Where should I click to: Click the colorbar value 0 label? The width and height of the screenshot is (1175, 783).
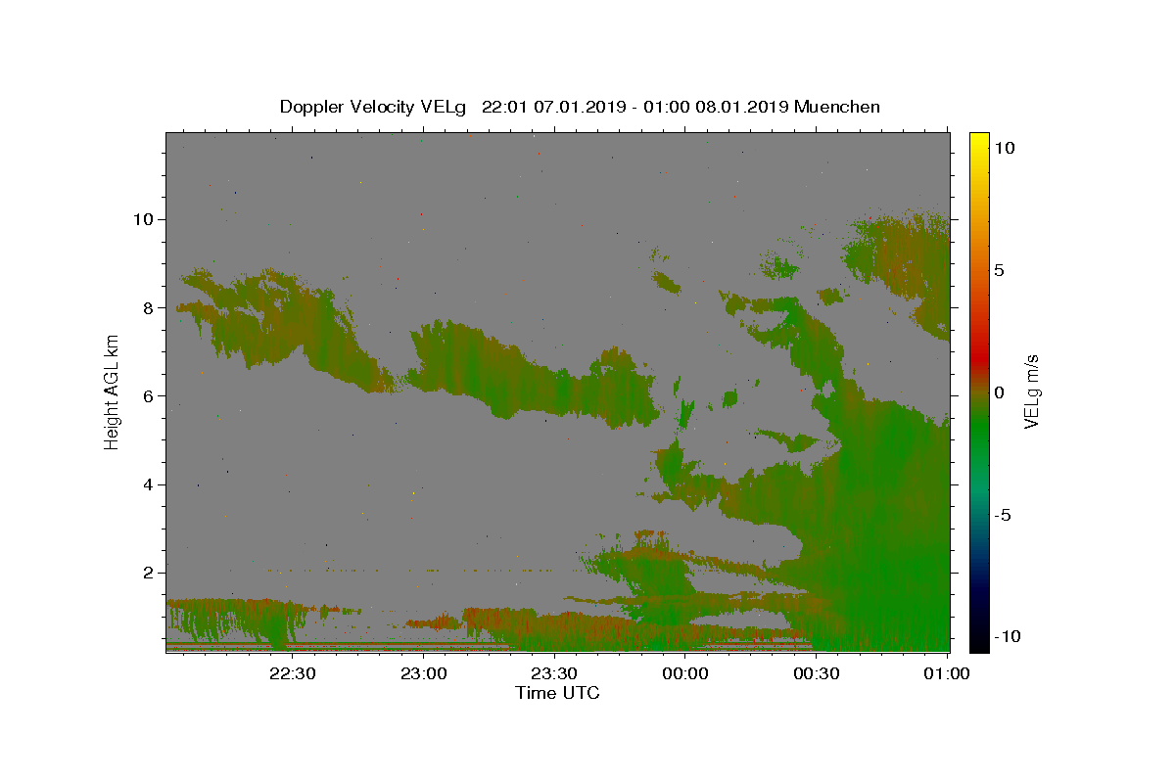click(999, 392)
